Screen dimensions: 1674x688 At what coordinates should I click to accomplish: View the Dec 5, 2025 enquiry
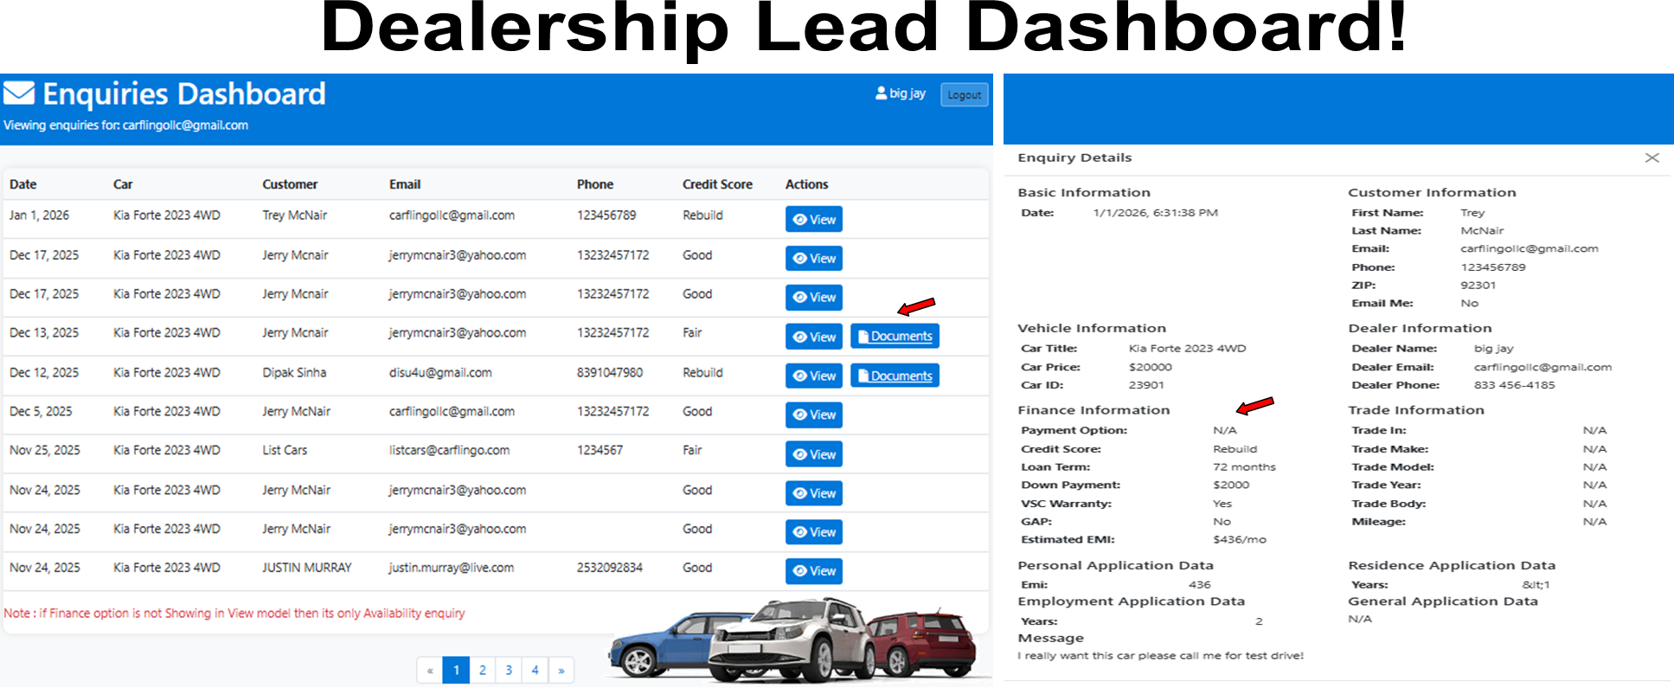coord(813,415)
